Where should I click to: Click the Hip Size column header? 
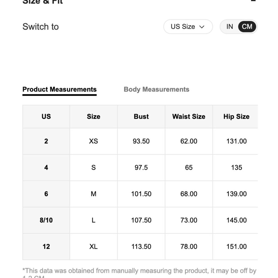[236, 116]
